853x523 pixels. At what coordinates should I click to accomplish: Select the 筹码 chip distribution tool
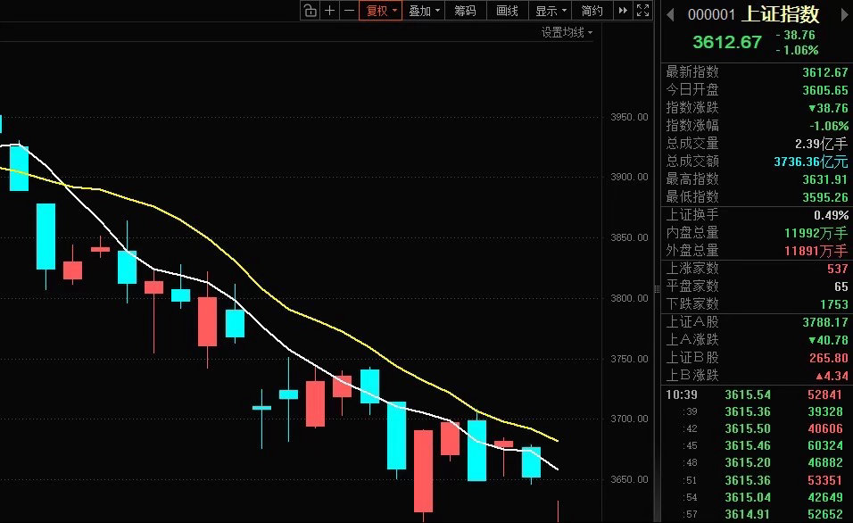(465, 11)
